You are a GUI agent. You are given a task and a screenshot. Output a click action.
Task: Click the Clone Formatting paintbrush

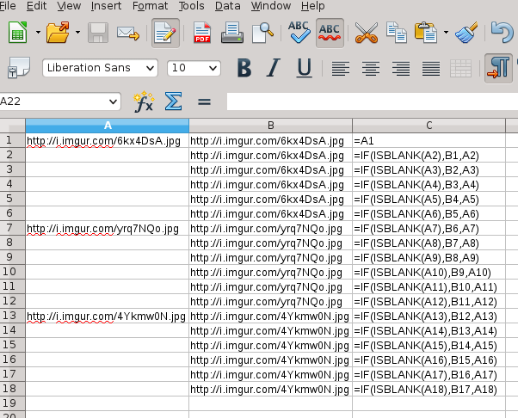466,34
